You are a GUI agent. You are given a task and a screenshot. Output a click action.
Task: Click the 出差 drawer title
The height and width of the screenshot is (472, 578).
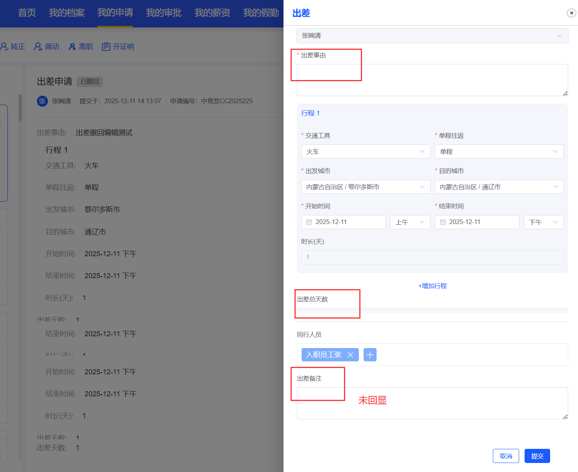[x=301, y=13]
